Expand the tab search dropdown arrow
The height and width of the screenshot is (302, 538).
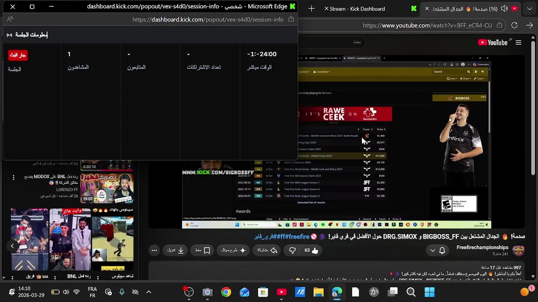529,8
